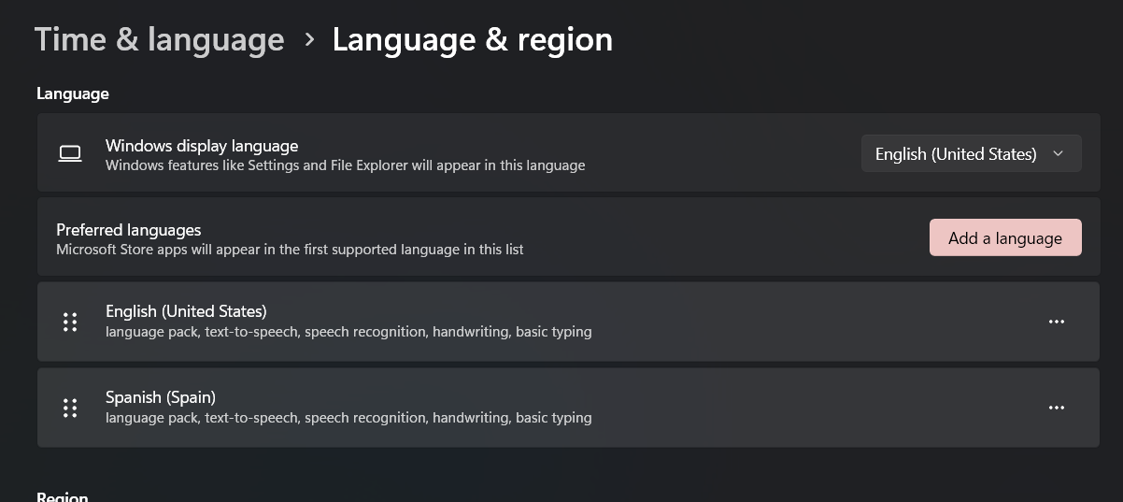Viewport: 1123px width, 502px height.
Task: Click the breadcrumb chevron separator arrow
Action: (x=309, y=40)
